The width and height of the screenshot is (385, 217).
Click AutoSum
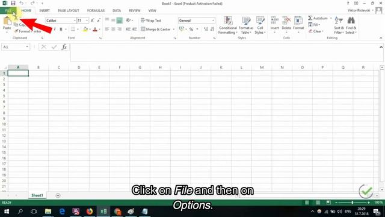318,18
